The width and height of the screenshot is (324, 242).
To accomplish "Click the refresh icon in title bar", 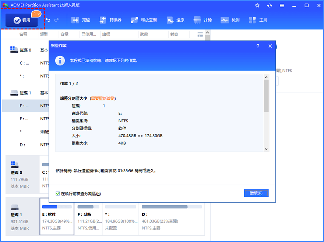I will point(270,6).
